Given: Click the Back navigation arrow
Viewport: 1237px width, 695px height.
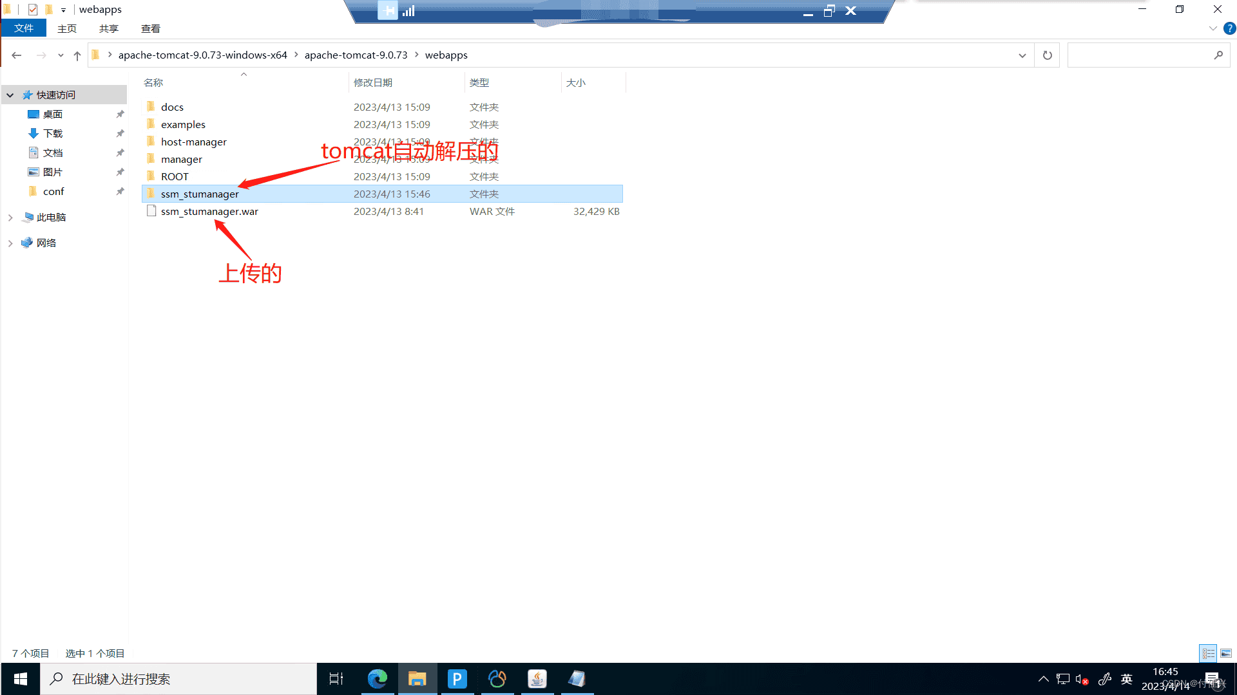Looking at the screenshot, I should pos(17,55).
